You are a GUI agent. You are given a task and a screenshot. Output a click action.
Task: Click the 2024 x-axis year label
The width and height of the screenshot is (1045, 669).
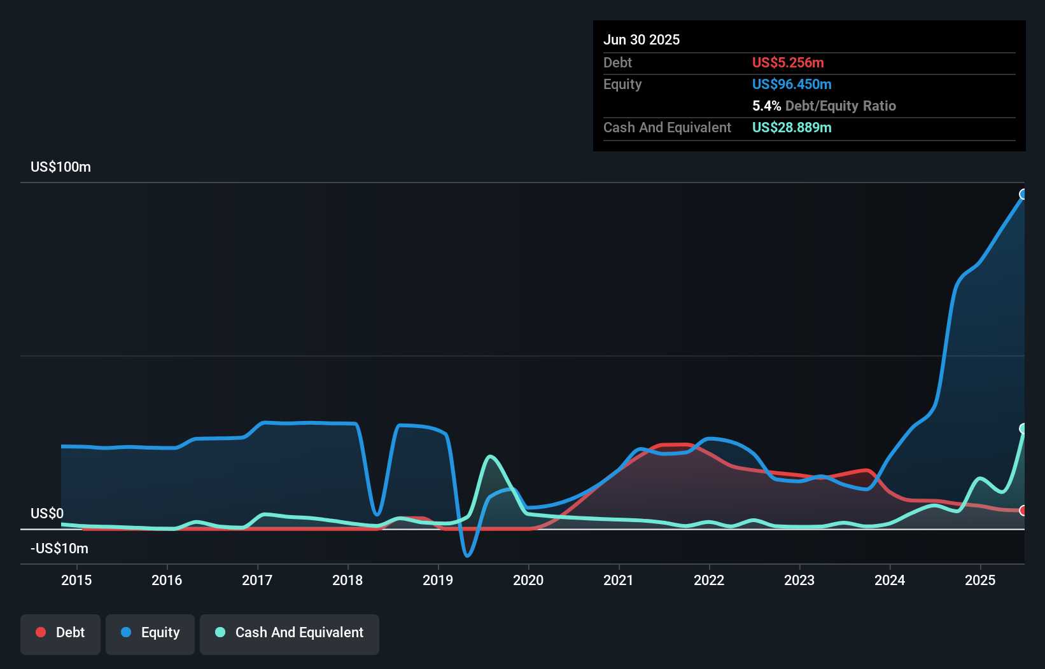coord(890,580)
